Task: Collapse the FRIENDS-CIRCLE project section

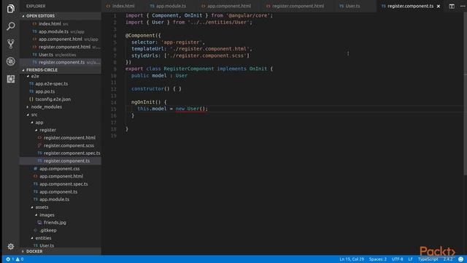Action: click(x=42, y=70)
